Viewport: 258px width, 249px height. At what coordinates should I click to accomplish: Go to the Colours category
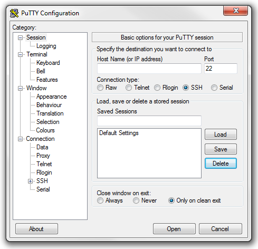tap(45, 130)
